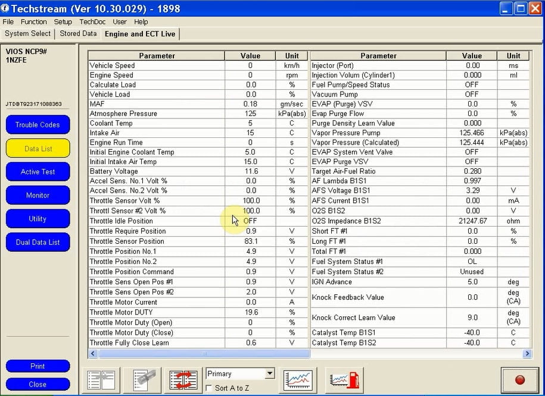Open the Help menu
The width and height of the screenshot is (545, 396).
click(x=141, y=22)
